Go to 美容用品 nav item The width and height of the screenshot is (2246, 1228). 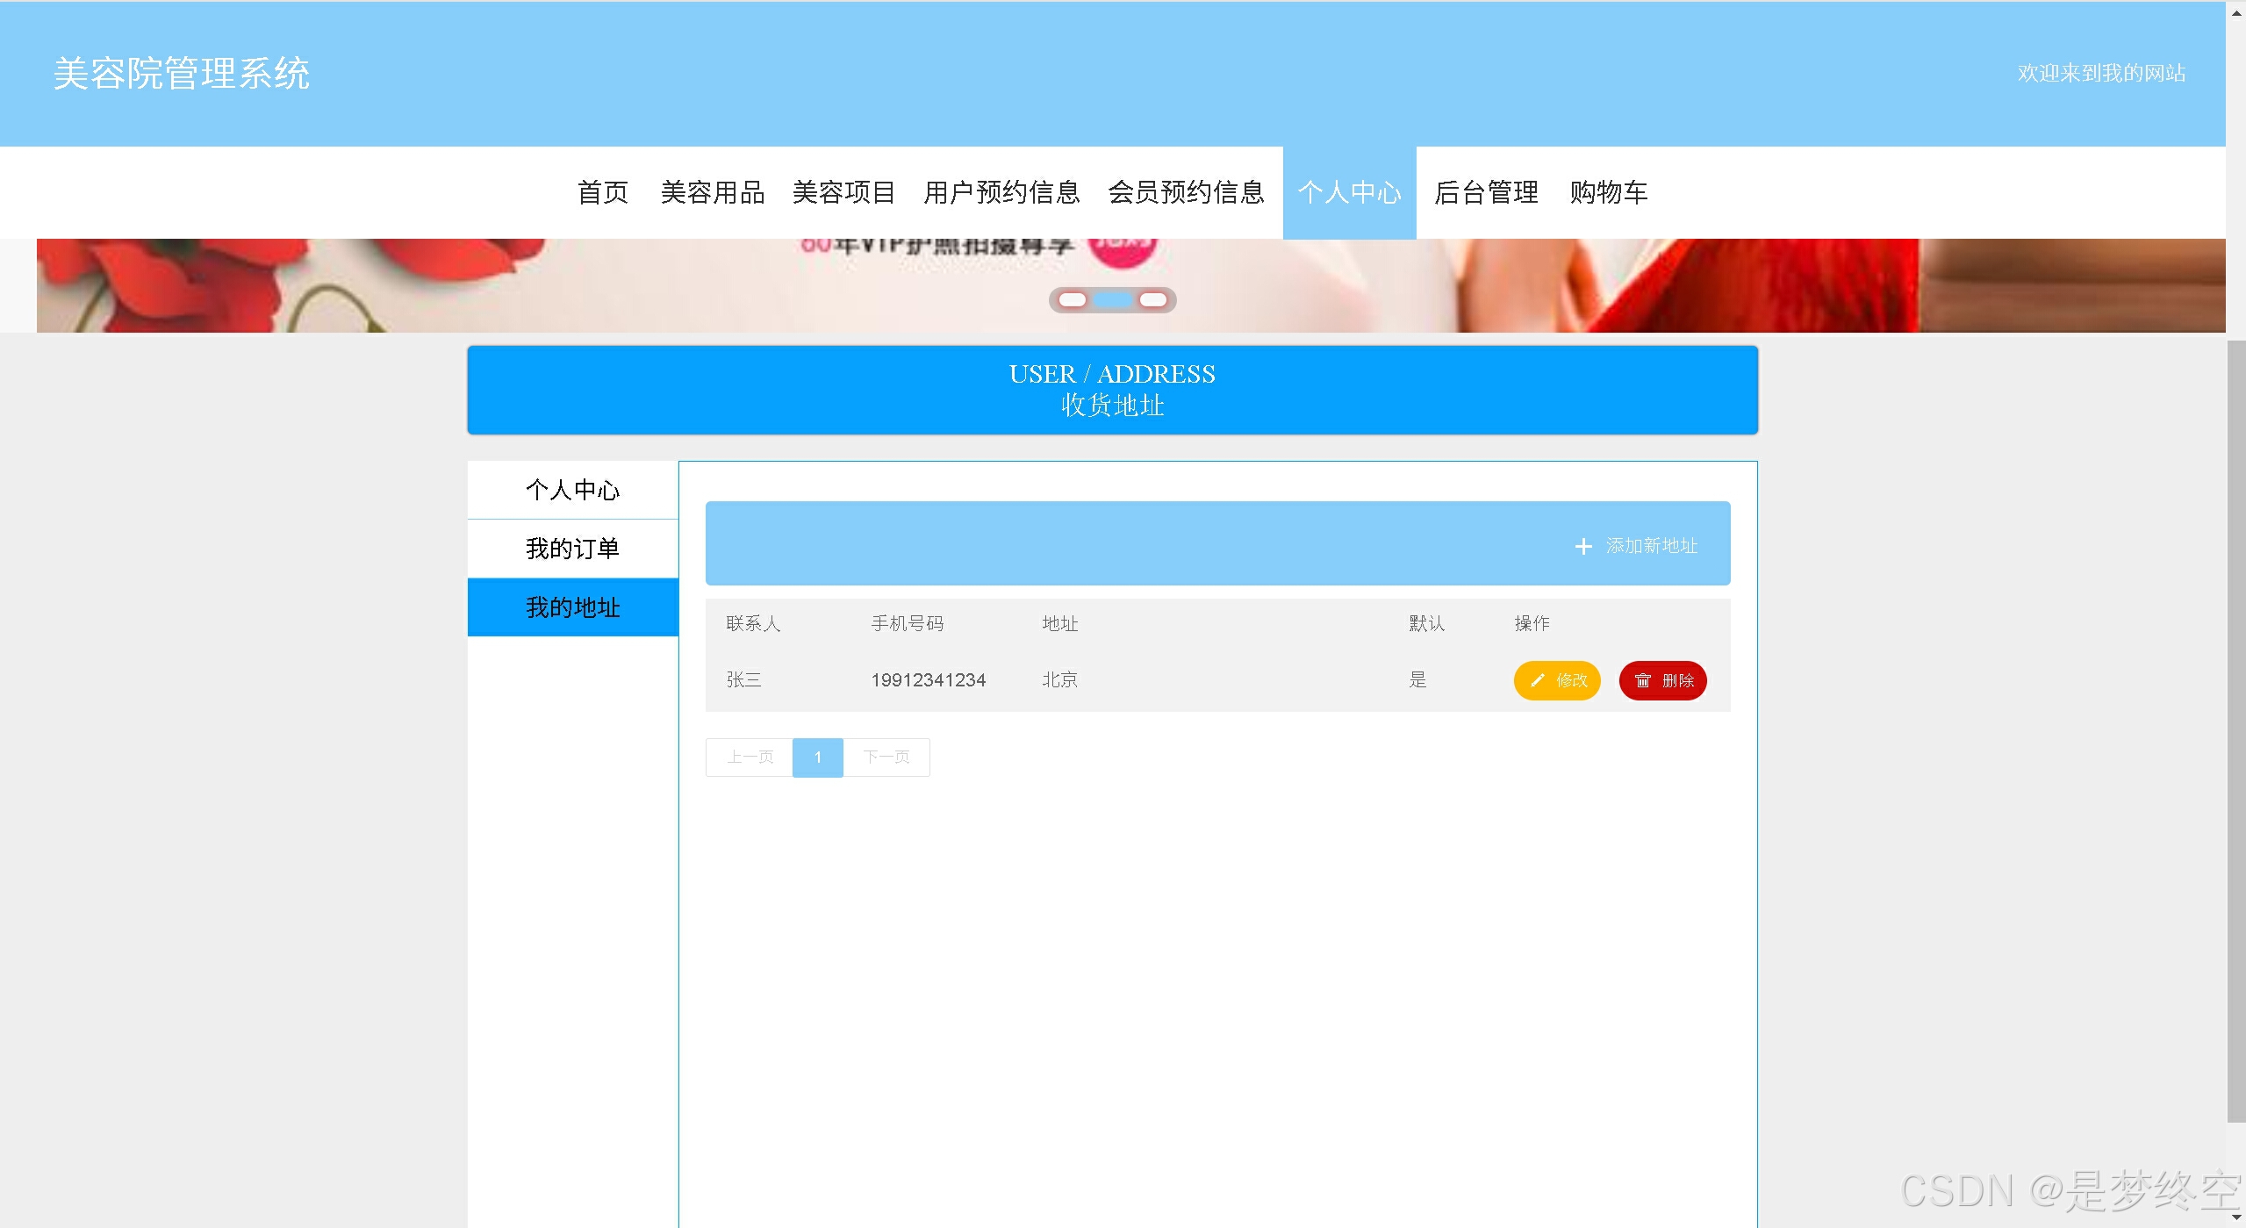click(712, 192)
